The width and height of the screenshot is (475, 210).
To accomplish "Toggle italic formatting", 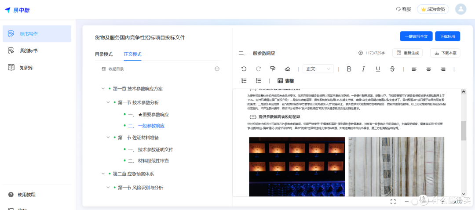I will pyautogui.click(x=363, y=69).
